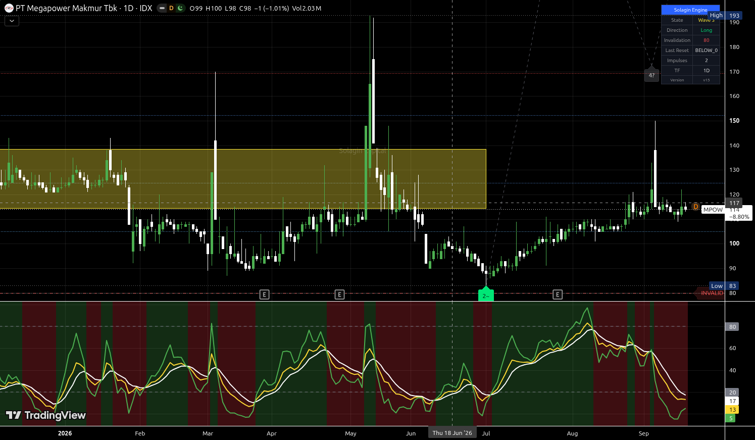Screen dimensions: 755x440
Task: Click the red INVALID level label
Action: (x=712, y=293)
